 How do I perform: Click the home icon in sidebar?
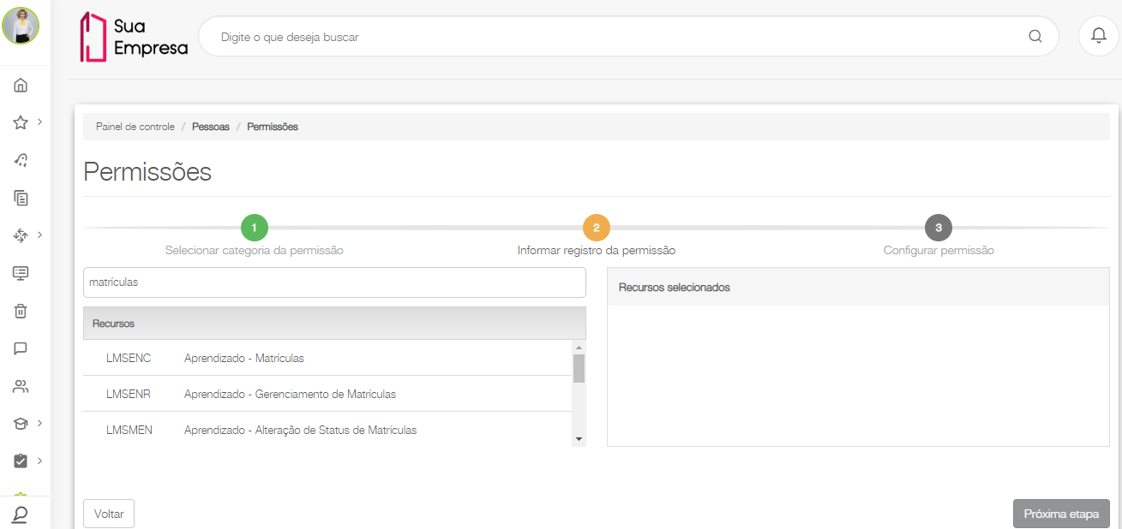(21, 85)
